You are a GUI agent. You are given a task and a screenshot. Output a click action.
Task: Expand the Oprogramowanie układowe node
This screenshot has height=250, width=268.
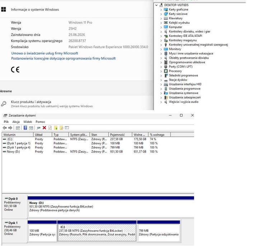(161, 63)
